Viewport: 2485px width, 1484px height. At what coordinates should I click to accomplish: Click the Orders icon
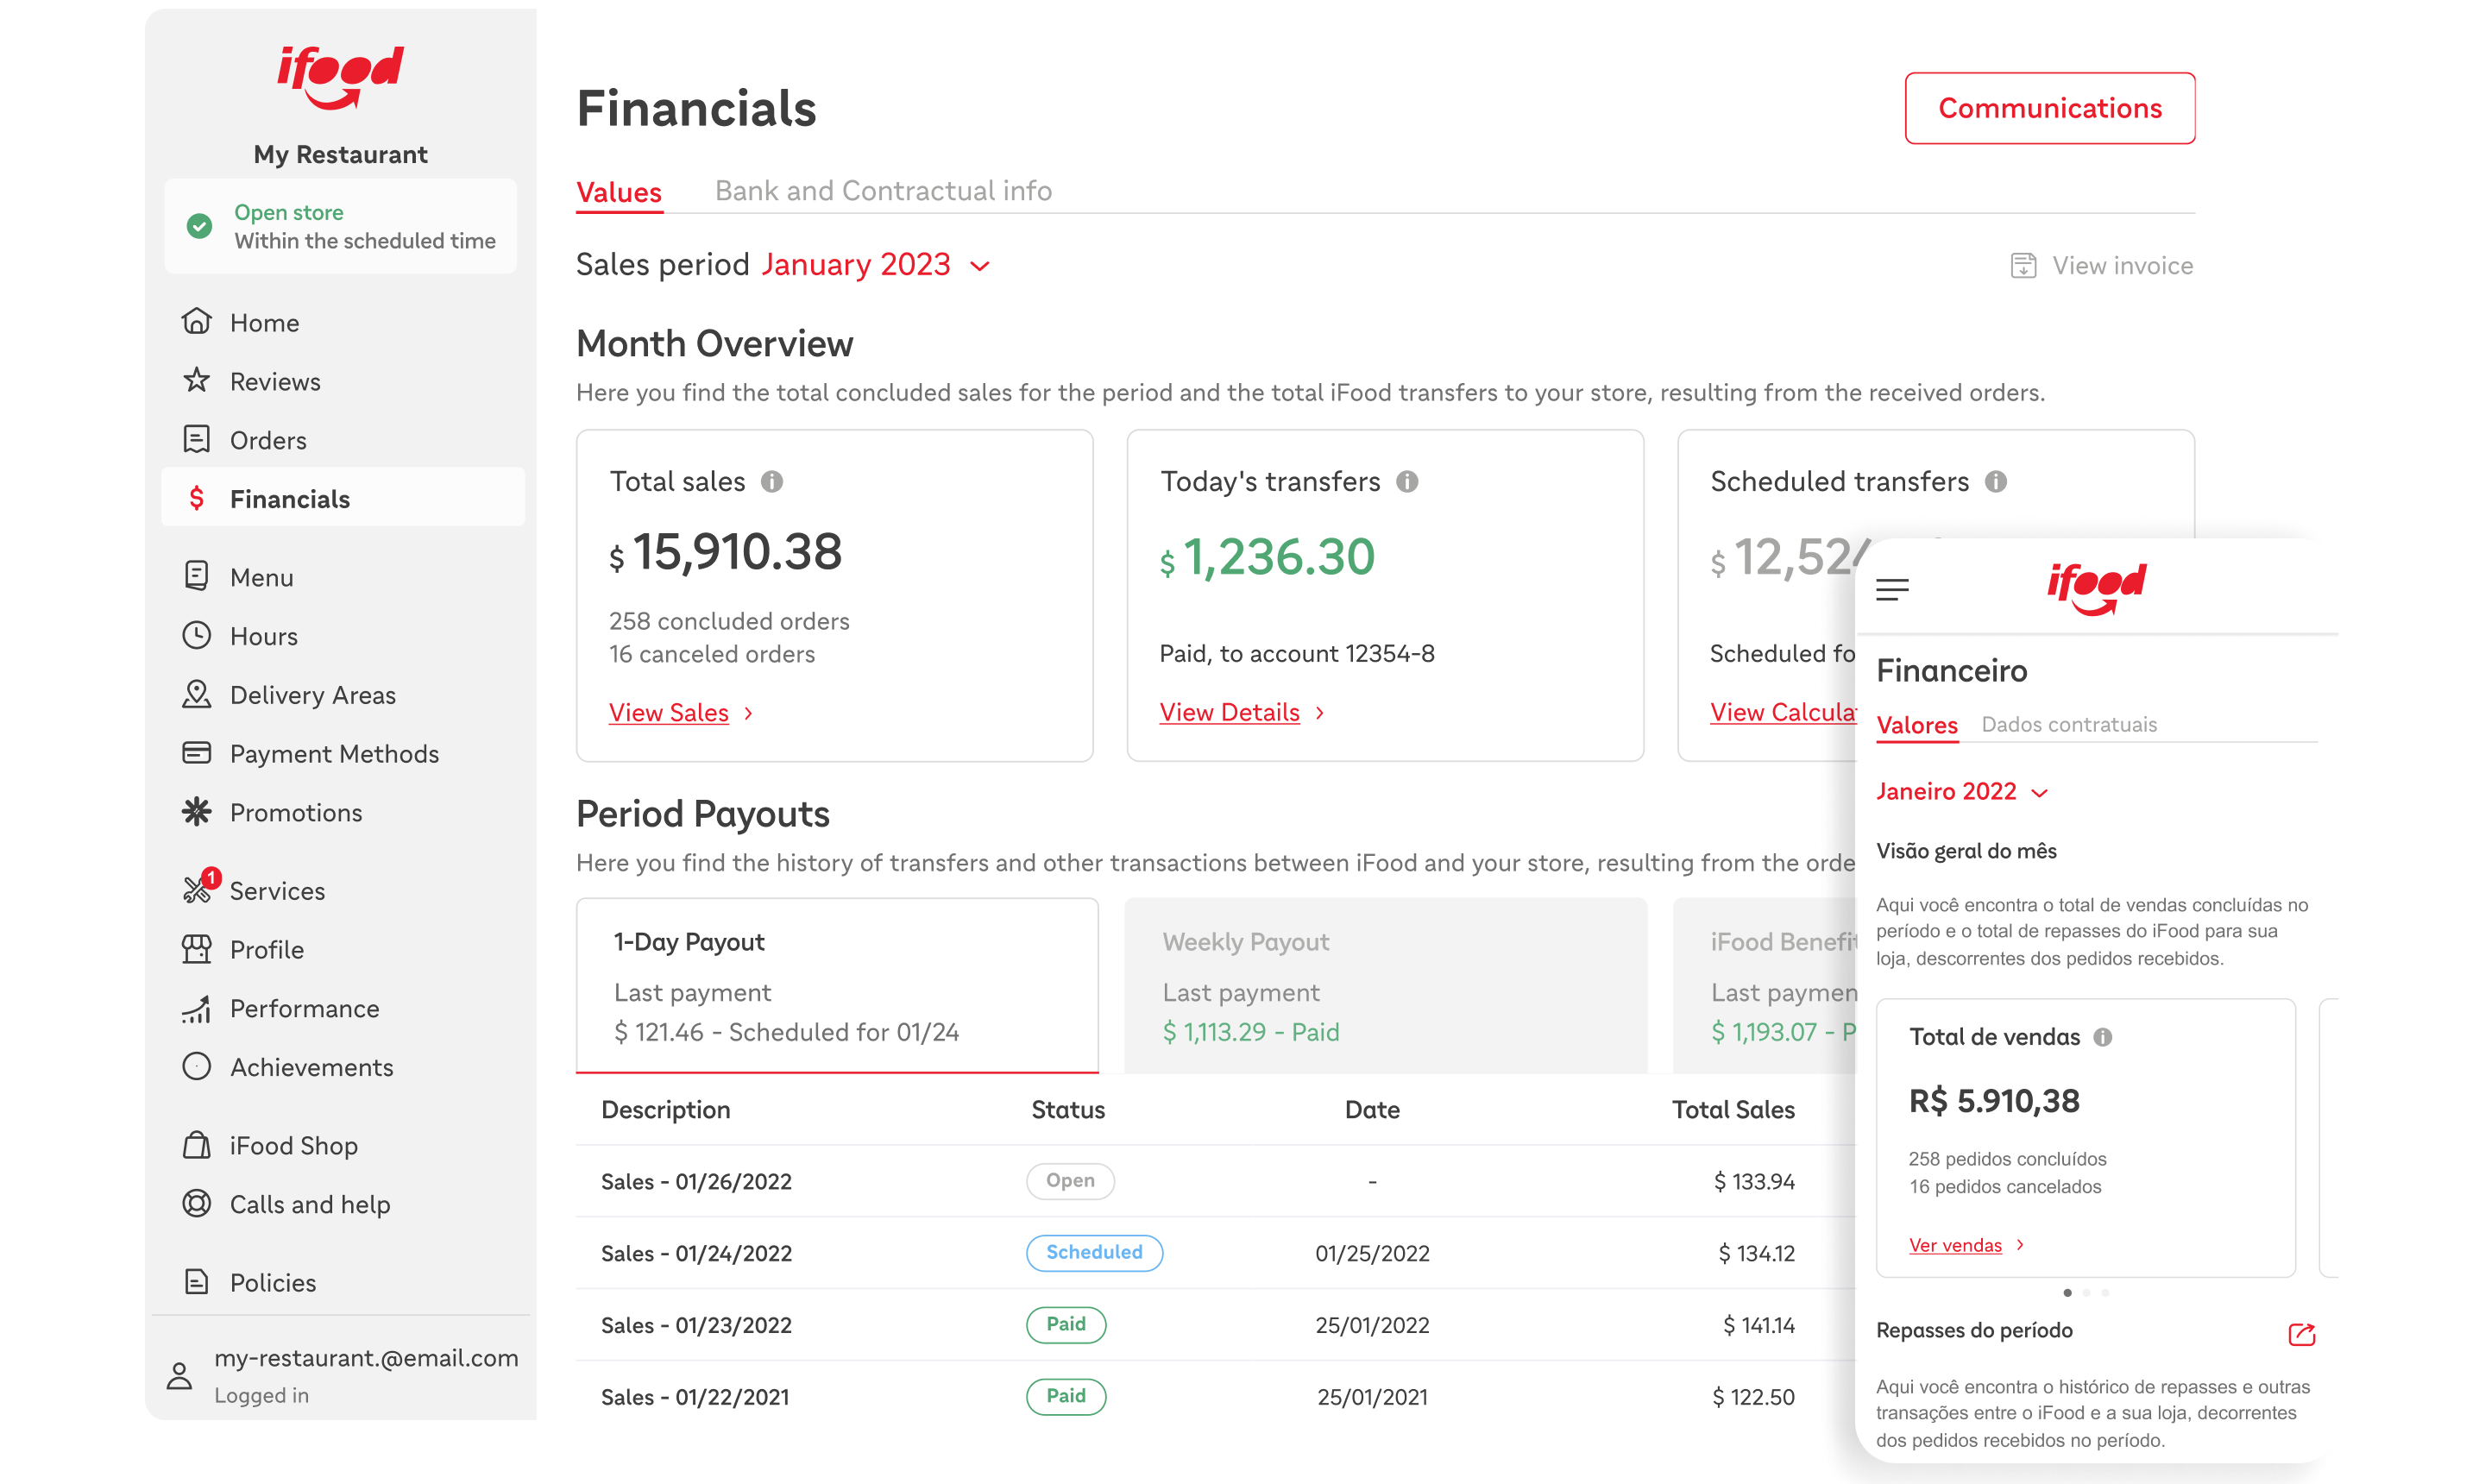coord(197,440)
